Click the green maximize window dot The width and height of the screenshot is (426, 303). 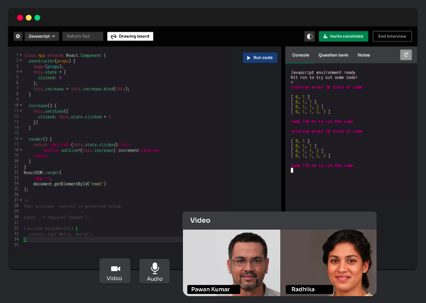37,18
